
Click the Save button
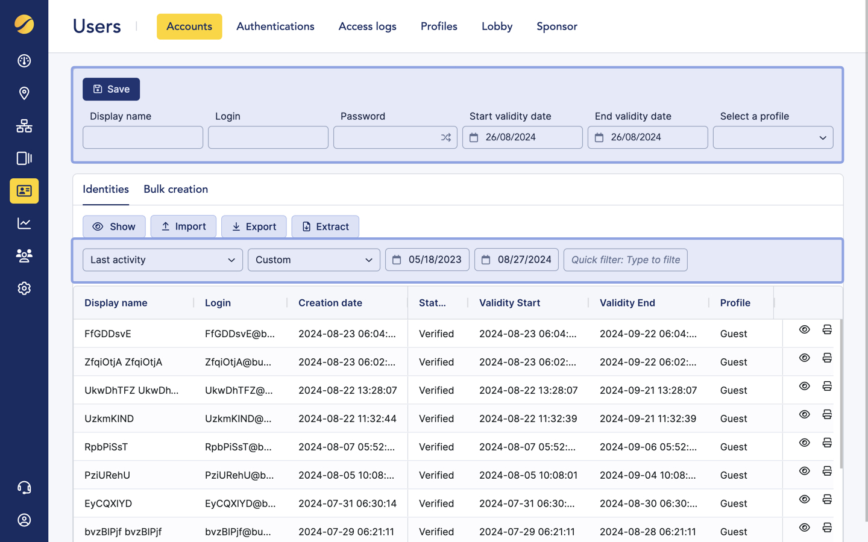pos(111,89)
